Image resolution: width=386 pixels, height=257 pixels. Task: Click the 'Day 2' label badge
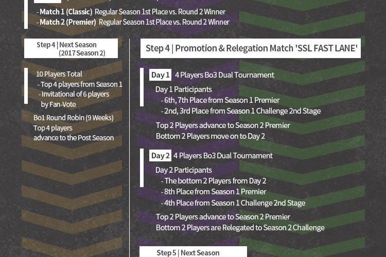tap(160, 156)
